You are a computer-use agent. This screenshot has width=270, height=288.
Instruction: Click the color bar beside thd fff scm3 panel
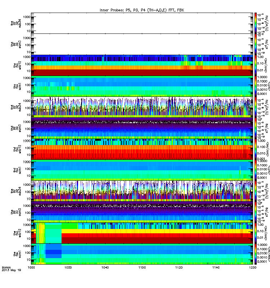[256, 128]
